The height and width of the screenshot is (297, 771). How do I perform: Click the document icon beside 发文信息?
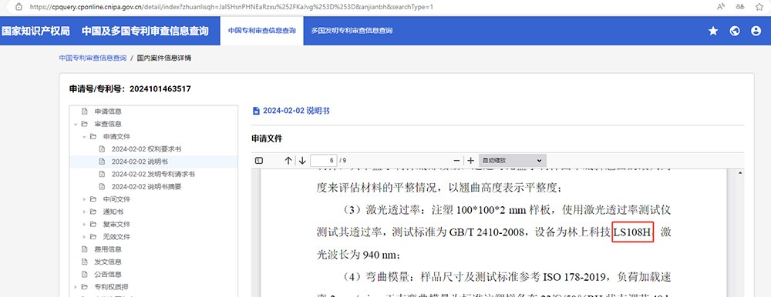click(x=84, y=262)
